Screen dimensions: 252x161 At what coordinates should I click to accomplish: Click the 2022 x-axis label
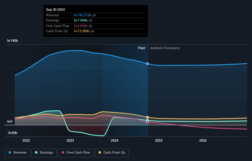[x=26, y=140]
